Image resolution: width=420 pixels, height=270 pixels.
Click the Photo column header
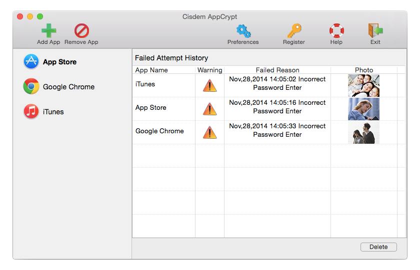[364, 70]
